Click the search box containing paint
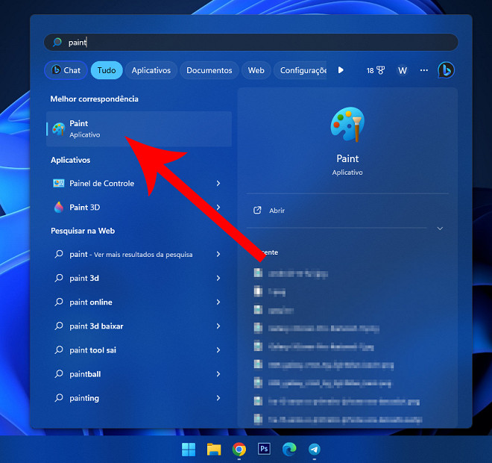 click(253, 43)
